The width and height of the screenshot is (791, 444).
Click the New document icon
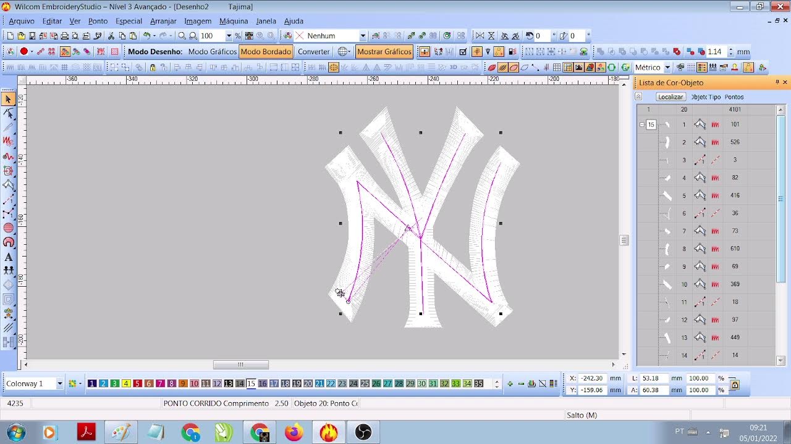point(11,36)
